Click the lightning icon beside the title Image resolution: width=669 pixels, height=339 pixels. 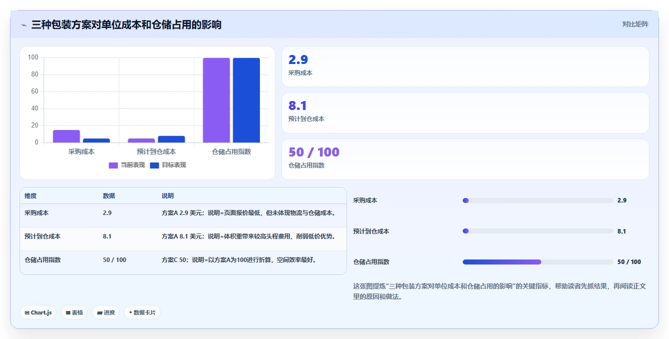point(24,25)
